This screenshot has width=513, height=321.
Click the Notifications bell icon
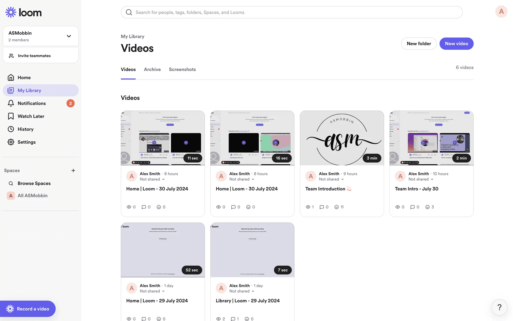pyautogui.click(x=11, y=103)
